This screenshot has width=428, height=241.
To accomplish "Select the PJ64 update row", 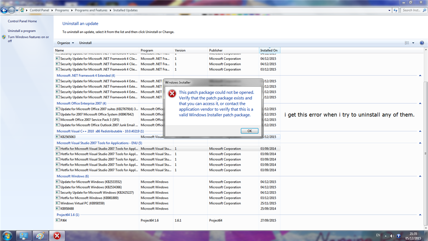I will (168, 220).
